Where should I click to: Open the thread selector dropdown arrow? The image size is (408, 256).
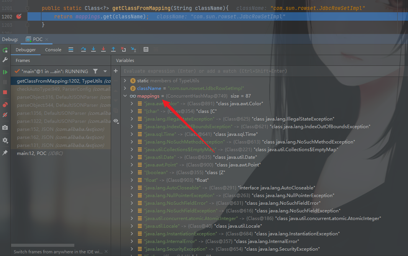click(x=105, y=71)
